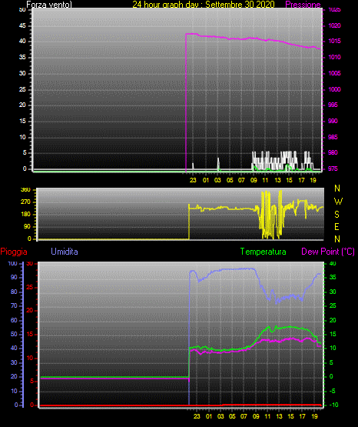Click the 975 pressure axis value
This screenshot has width=358, height=427.
(x=333, y=168)
